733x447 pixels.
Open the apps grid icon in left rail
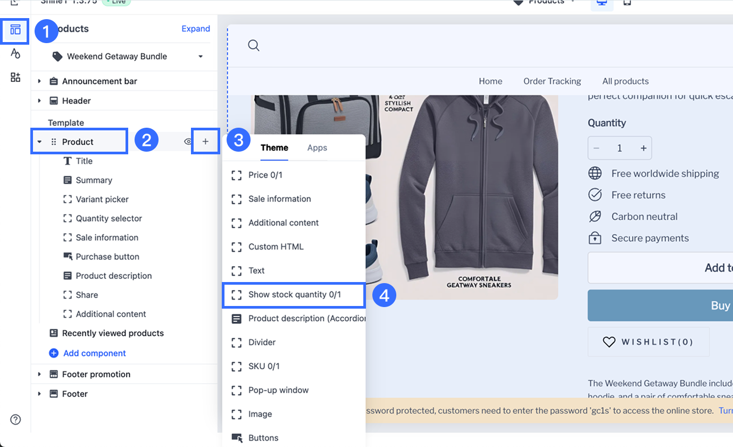click(x=15, y=77)
